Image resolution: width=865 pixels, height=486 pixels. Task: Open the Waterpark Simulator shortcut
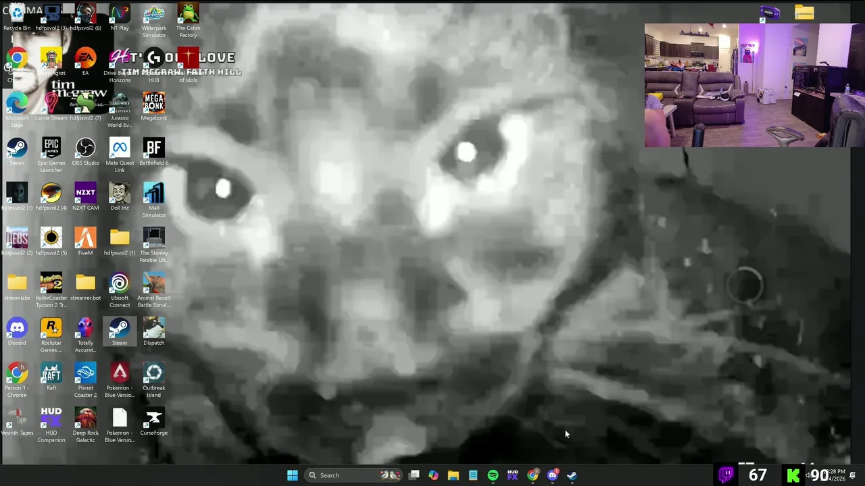coord(154,21)
